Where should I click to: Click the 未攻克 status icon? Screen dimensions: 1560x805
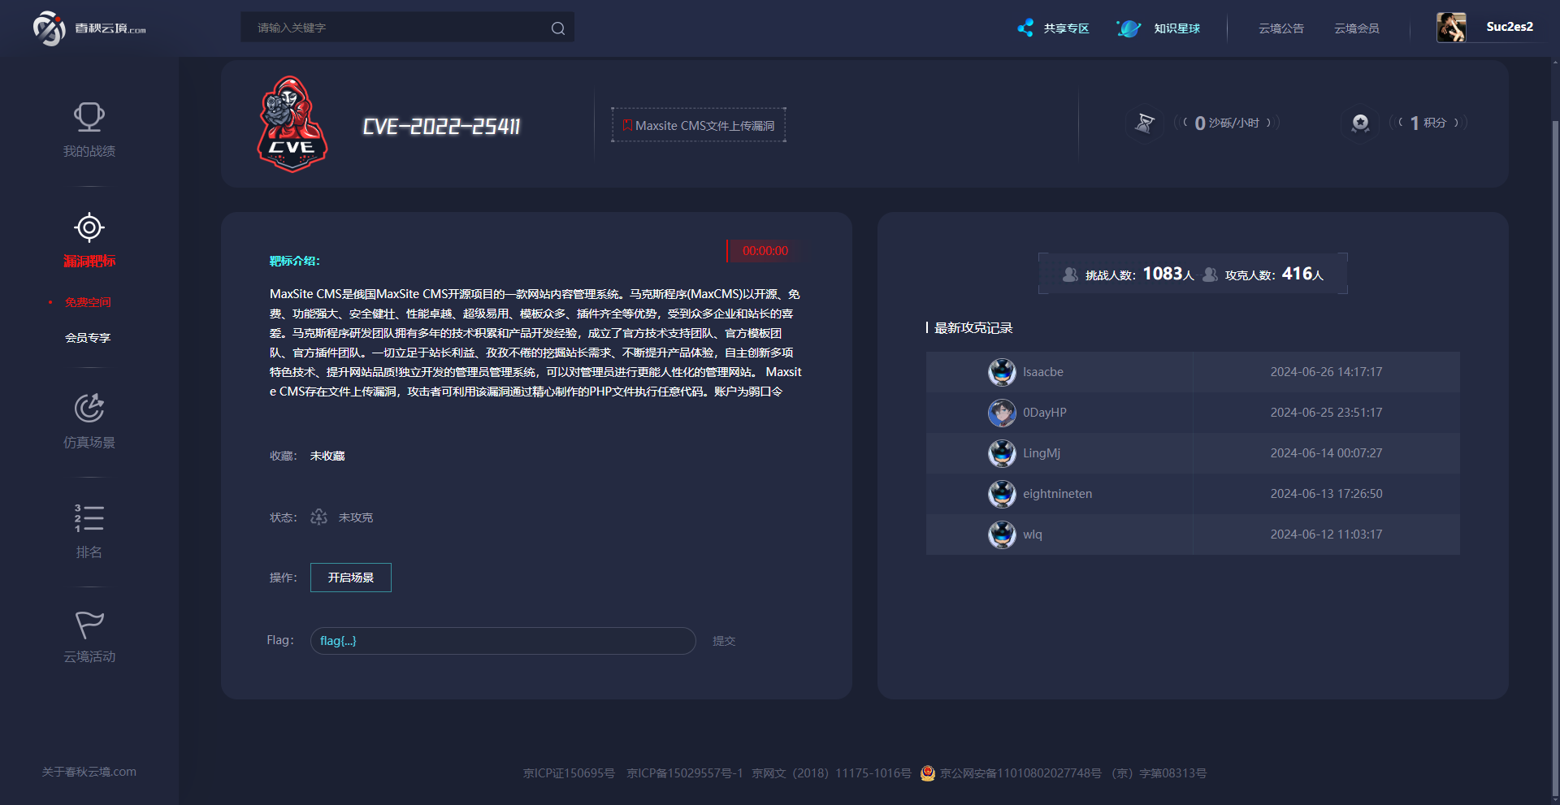click(319, 517)
